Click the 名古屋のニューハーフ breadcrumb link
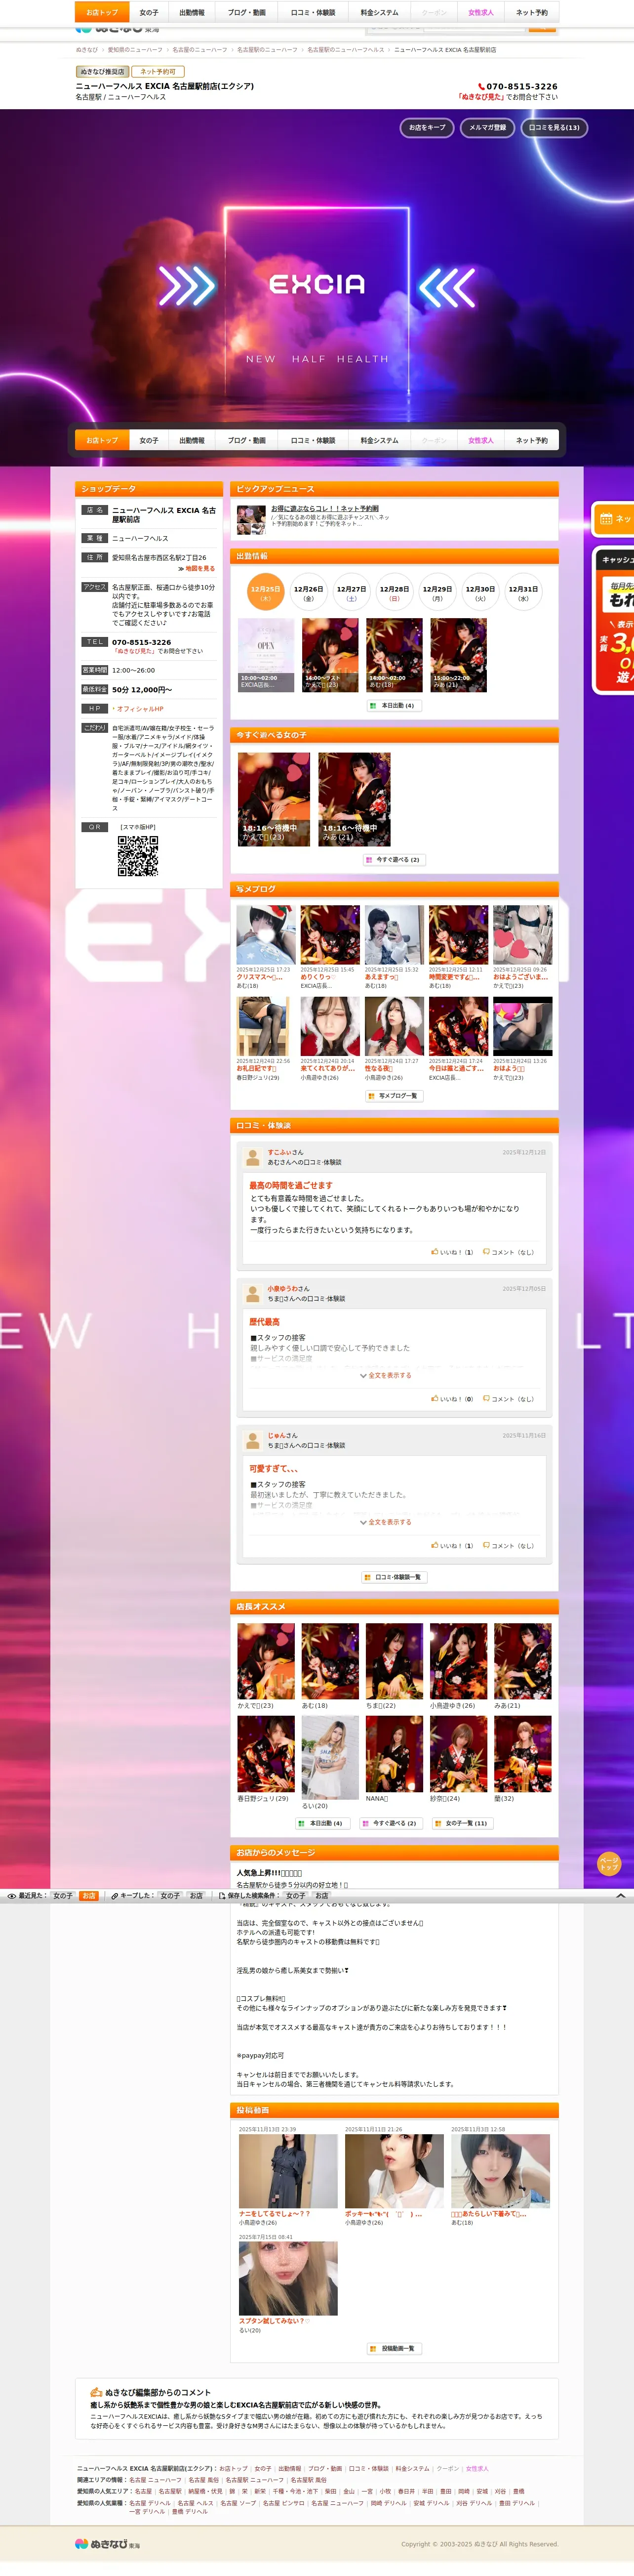The height and width of the screenshot is (2576, 634). [200, 49]
